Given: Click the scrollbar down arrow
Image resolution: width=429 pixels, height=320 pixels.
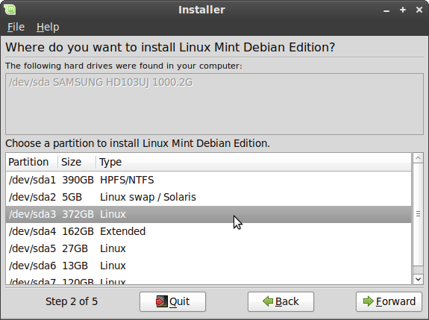Looking at the screenshot, I should click(418, 279).
